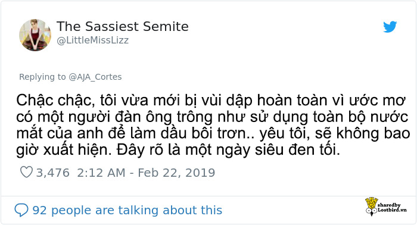Screen dimensions: 417x225
Task: Open '92 people are talking about this'
Action: 127,210
